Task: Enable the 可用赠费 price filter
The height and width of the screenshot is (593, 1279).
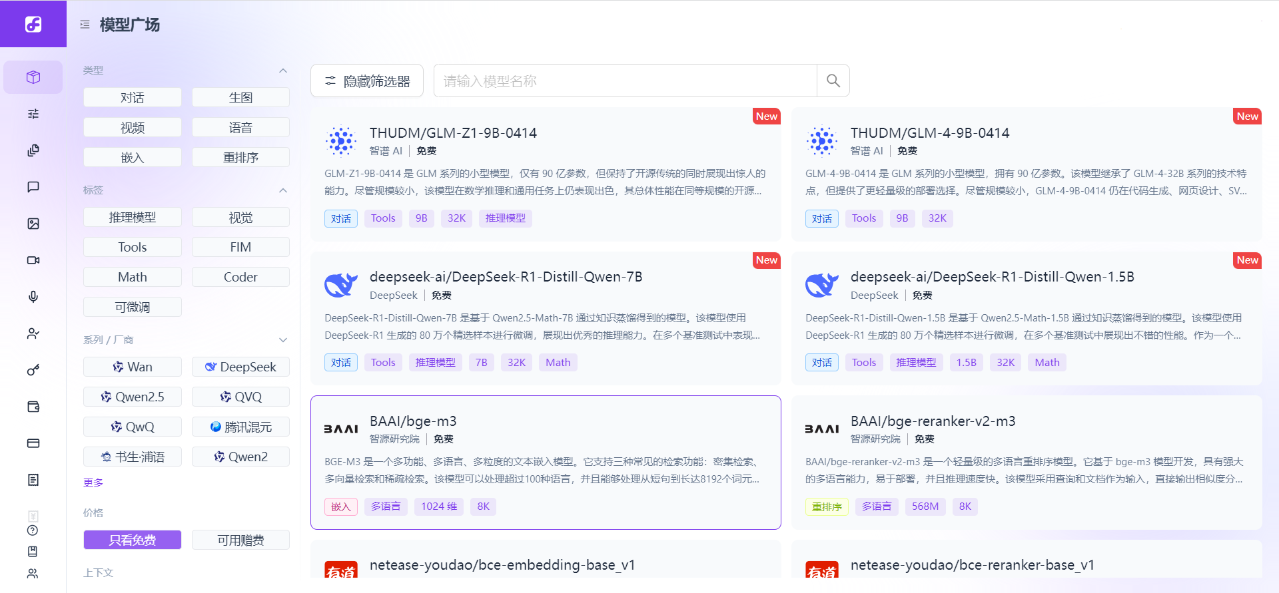Action: coord(240,540)
